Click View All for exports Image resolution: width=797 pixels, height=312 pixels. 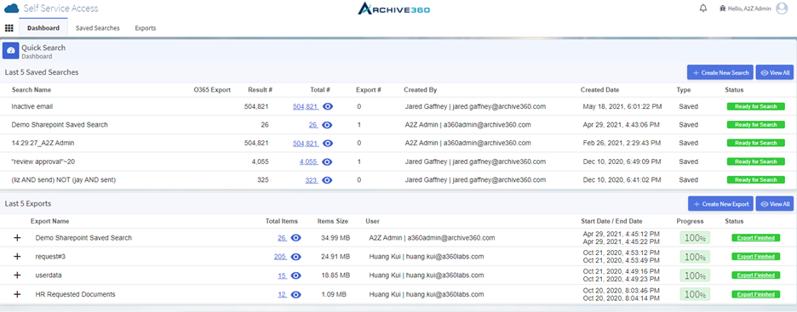775,204
